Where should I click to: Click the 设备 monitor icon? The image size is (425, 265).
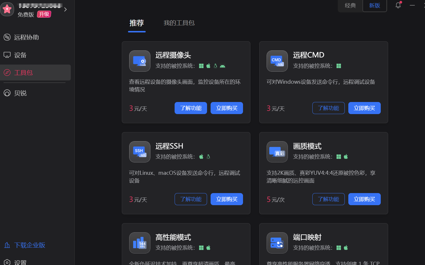click(7, 55)
